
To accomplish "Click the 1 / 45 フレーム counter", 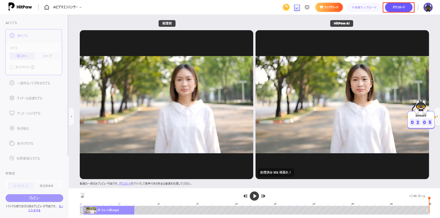I will coord(417,196).
